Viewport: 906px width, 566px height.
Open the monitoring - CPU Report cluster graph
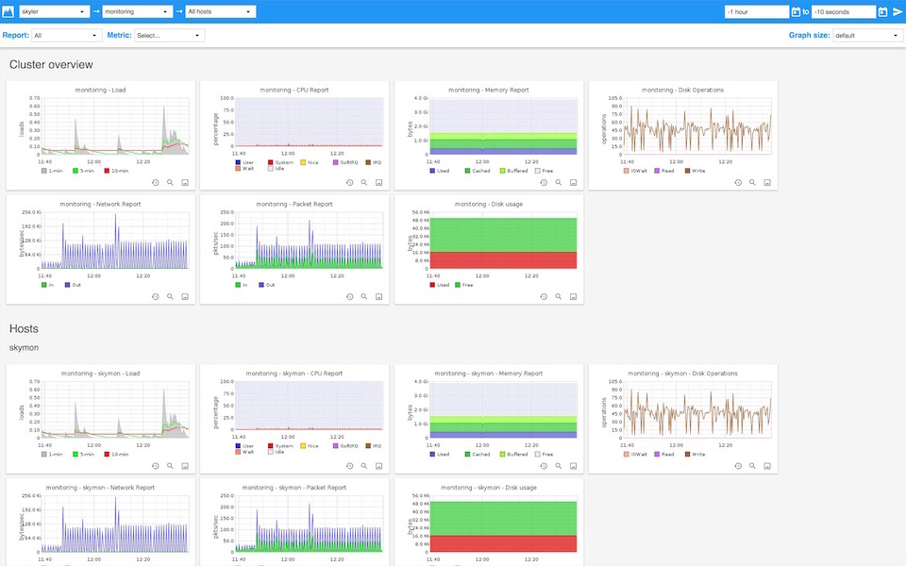click(295, 130)
